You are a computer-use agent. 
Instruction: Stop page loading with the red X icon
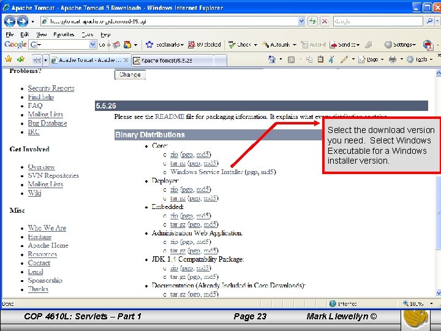click(x=325, y=21)
